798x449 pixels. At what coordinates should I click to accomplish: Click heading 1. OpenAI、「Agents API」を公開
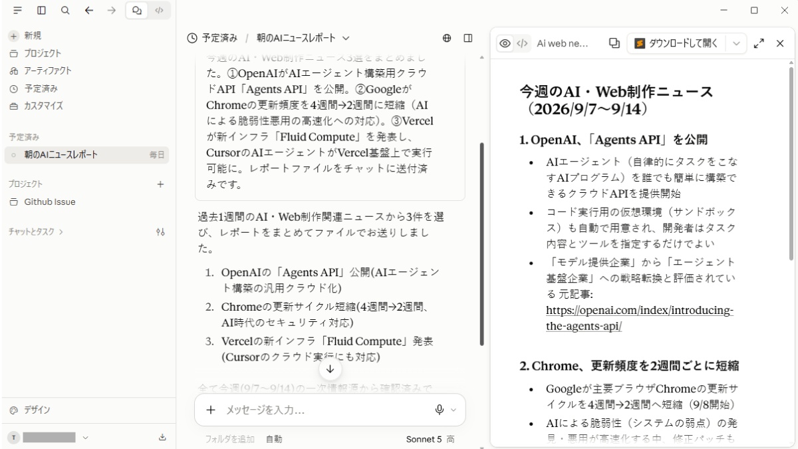click(x=613, y=140)
